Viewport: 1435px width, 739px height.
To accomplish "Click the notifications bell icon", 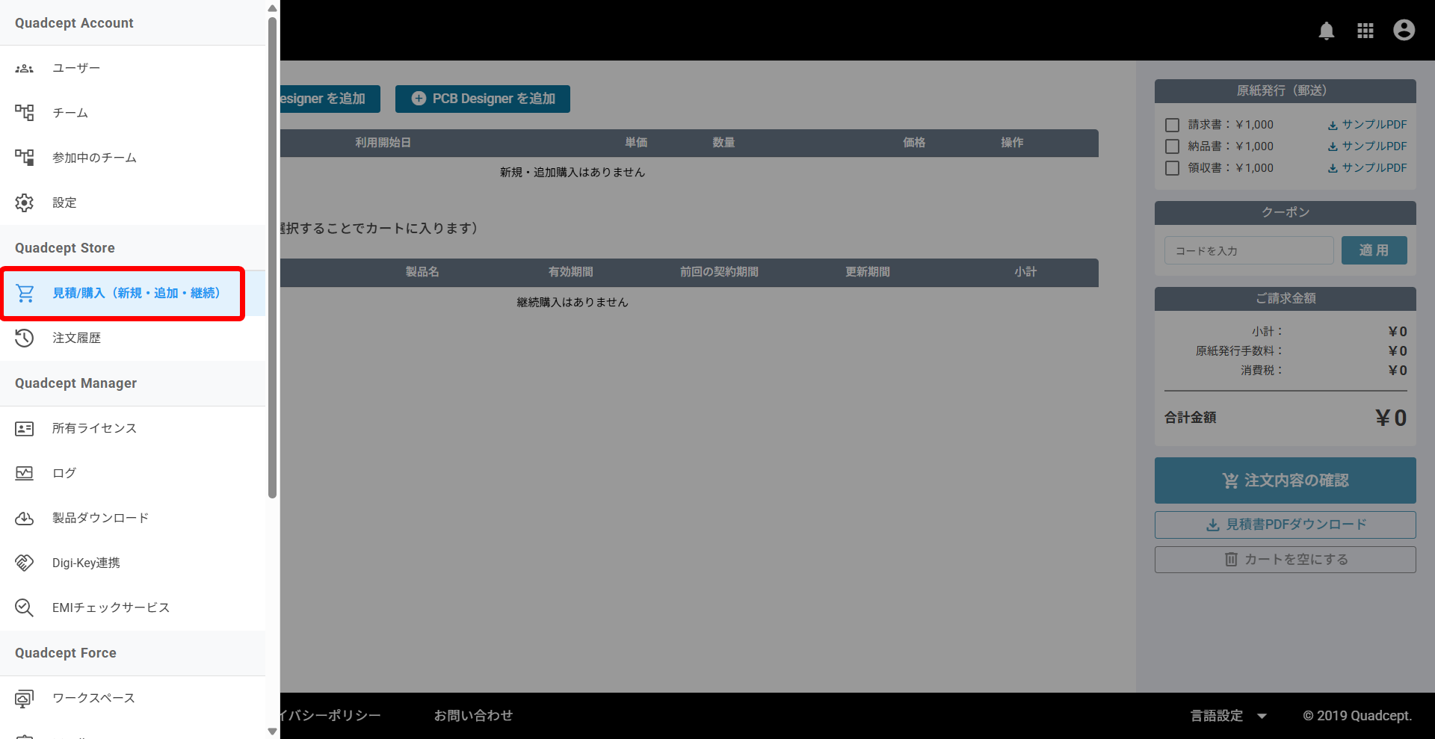I will [x=1327, y=31].
